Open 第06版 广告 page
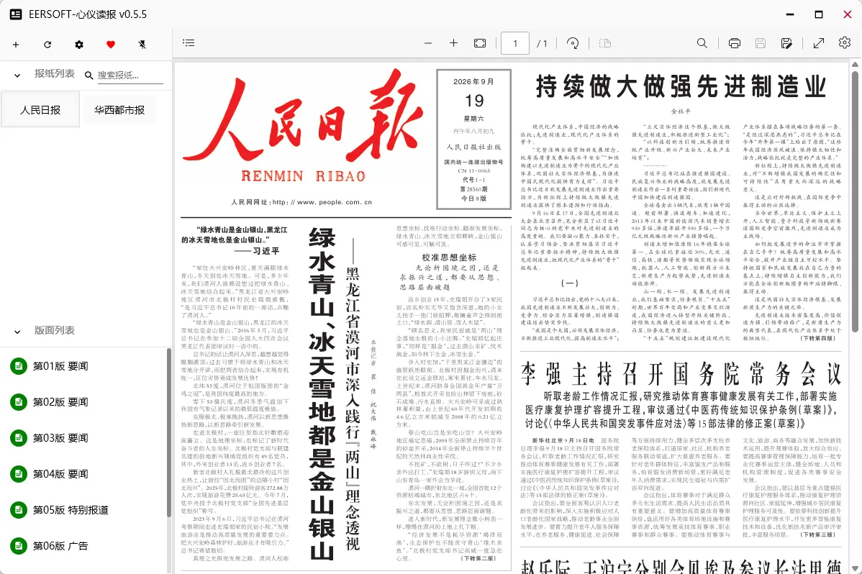Screen dimensions: 862x574 point(83,546)
